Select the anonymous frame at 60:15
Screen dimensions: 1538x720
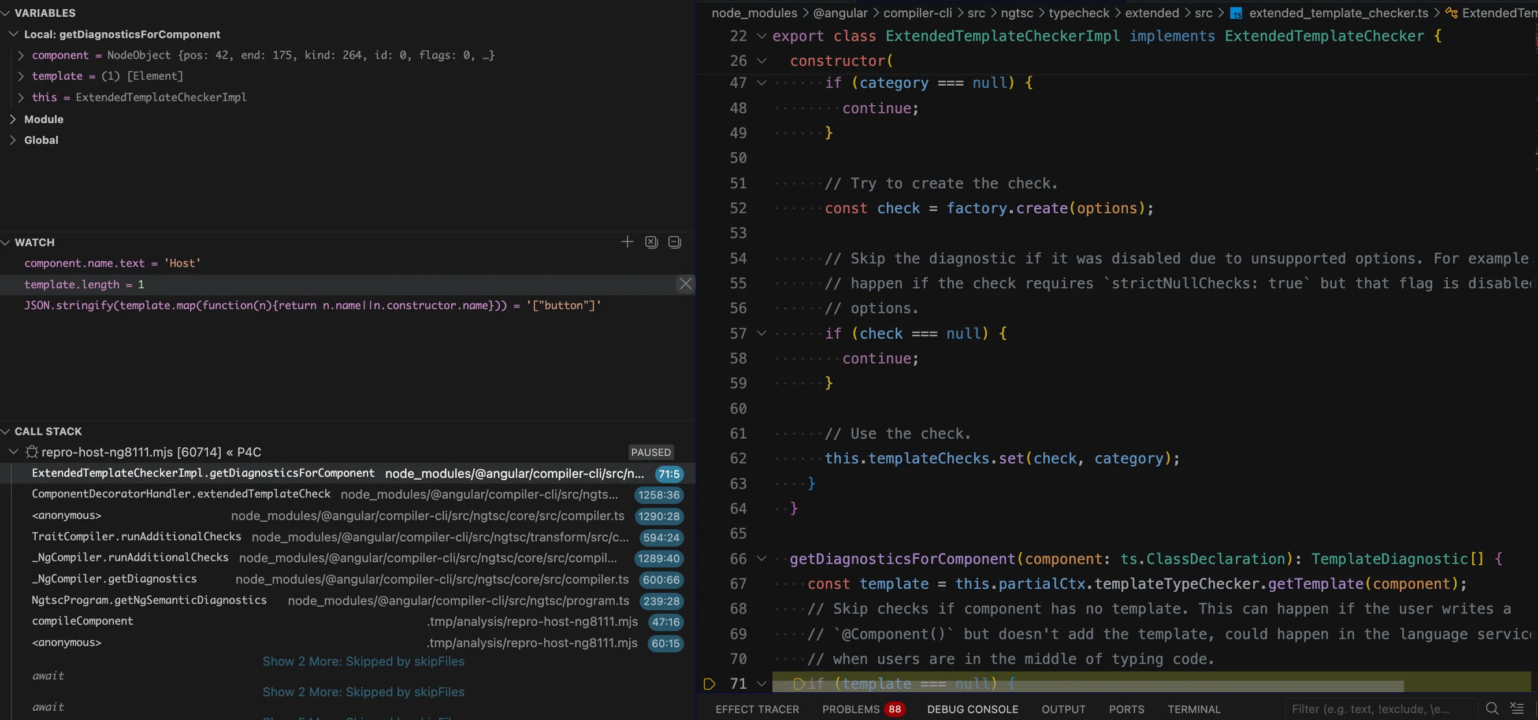347,643
